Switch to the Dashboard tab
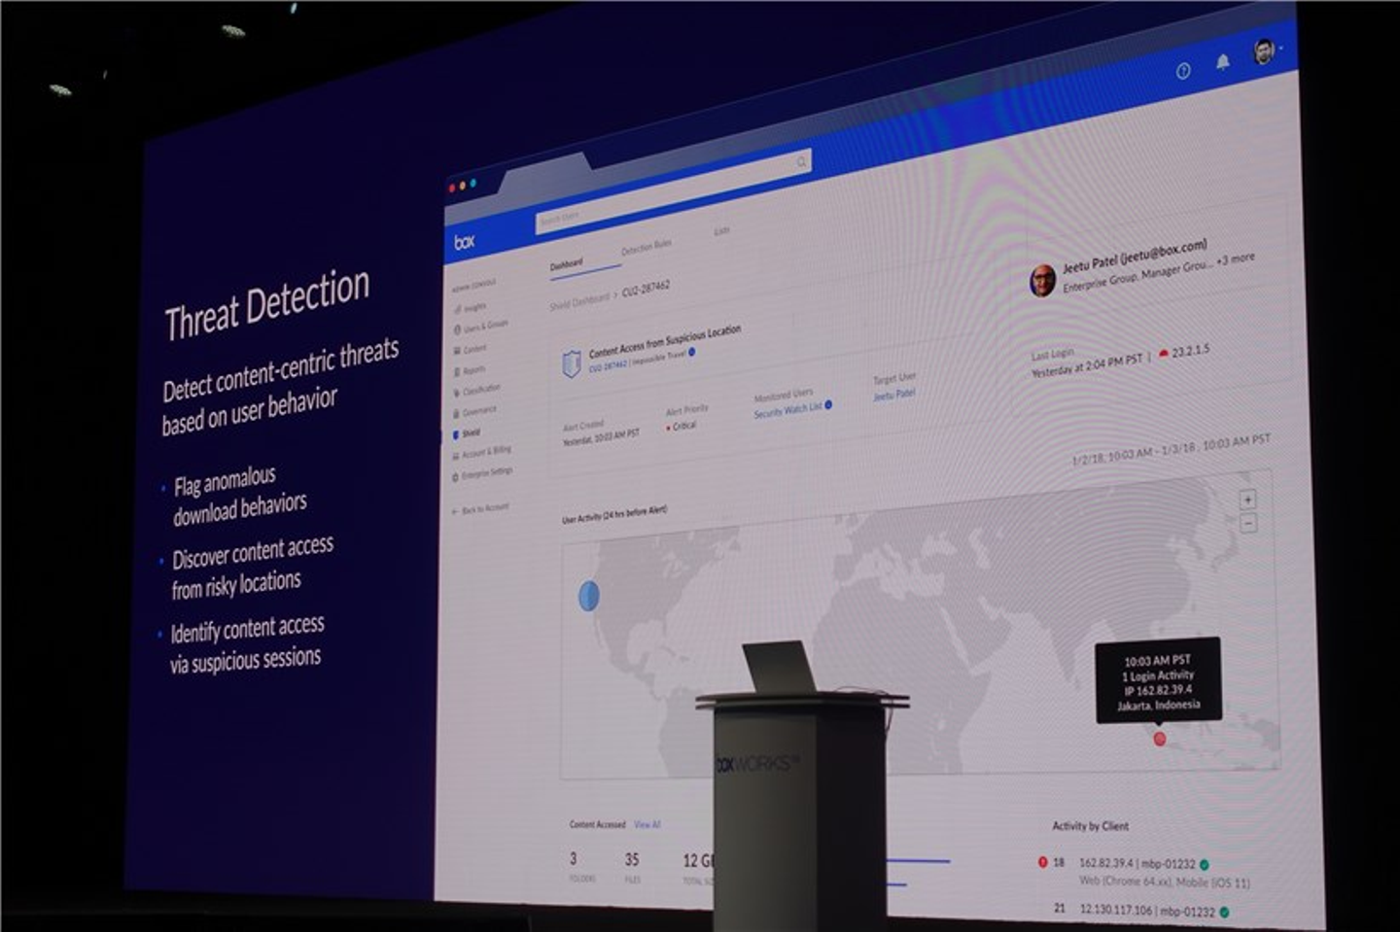 tap(567, 264)
